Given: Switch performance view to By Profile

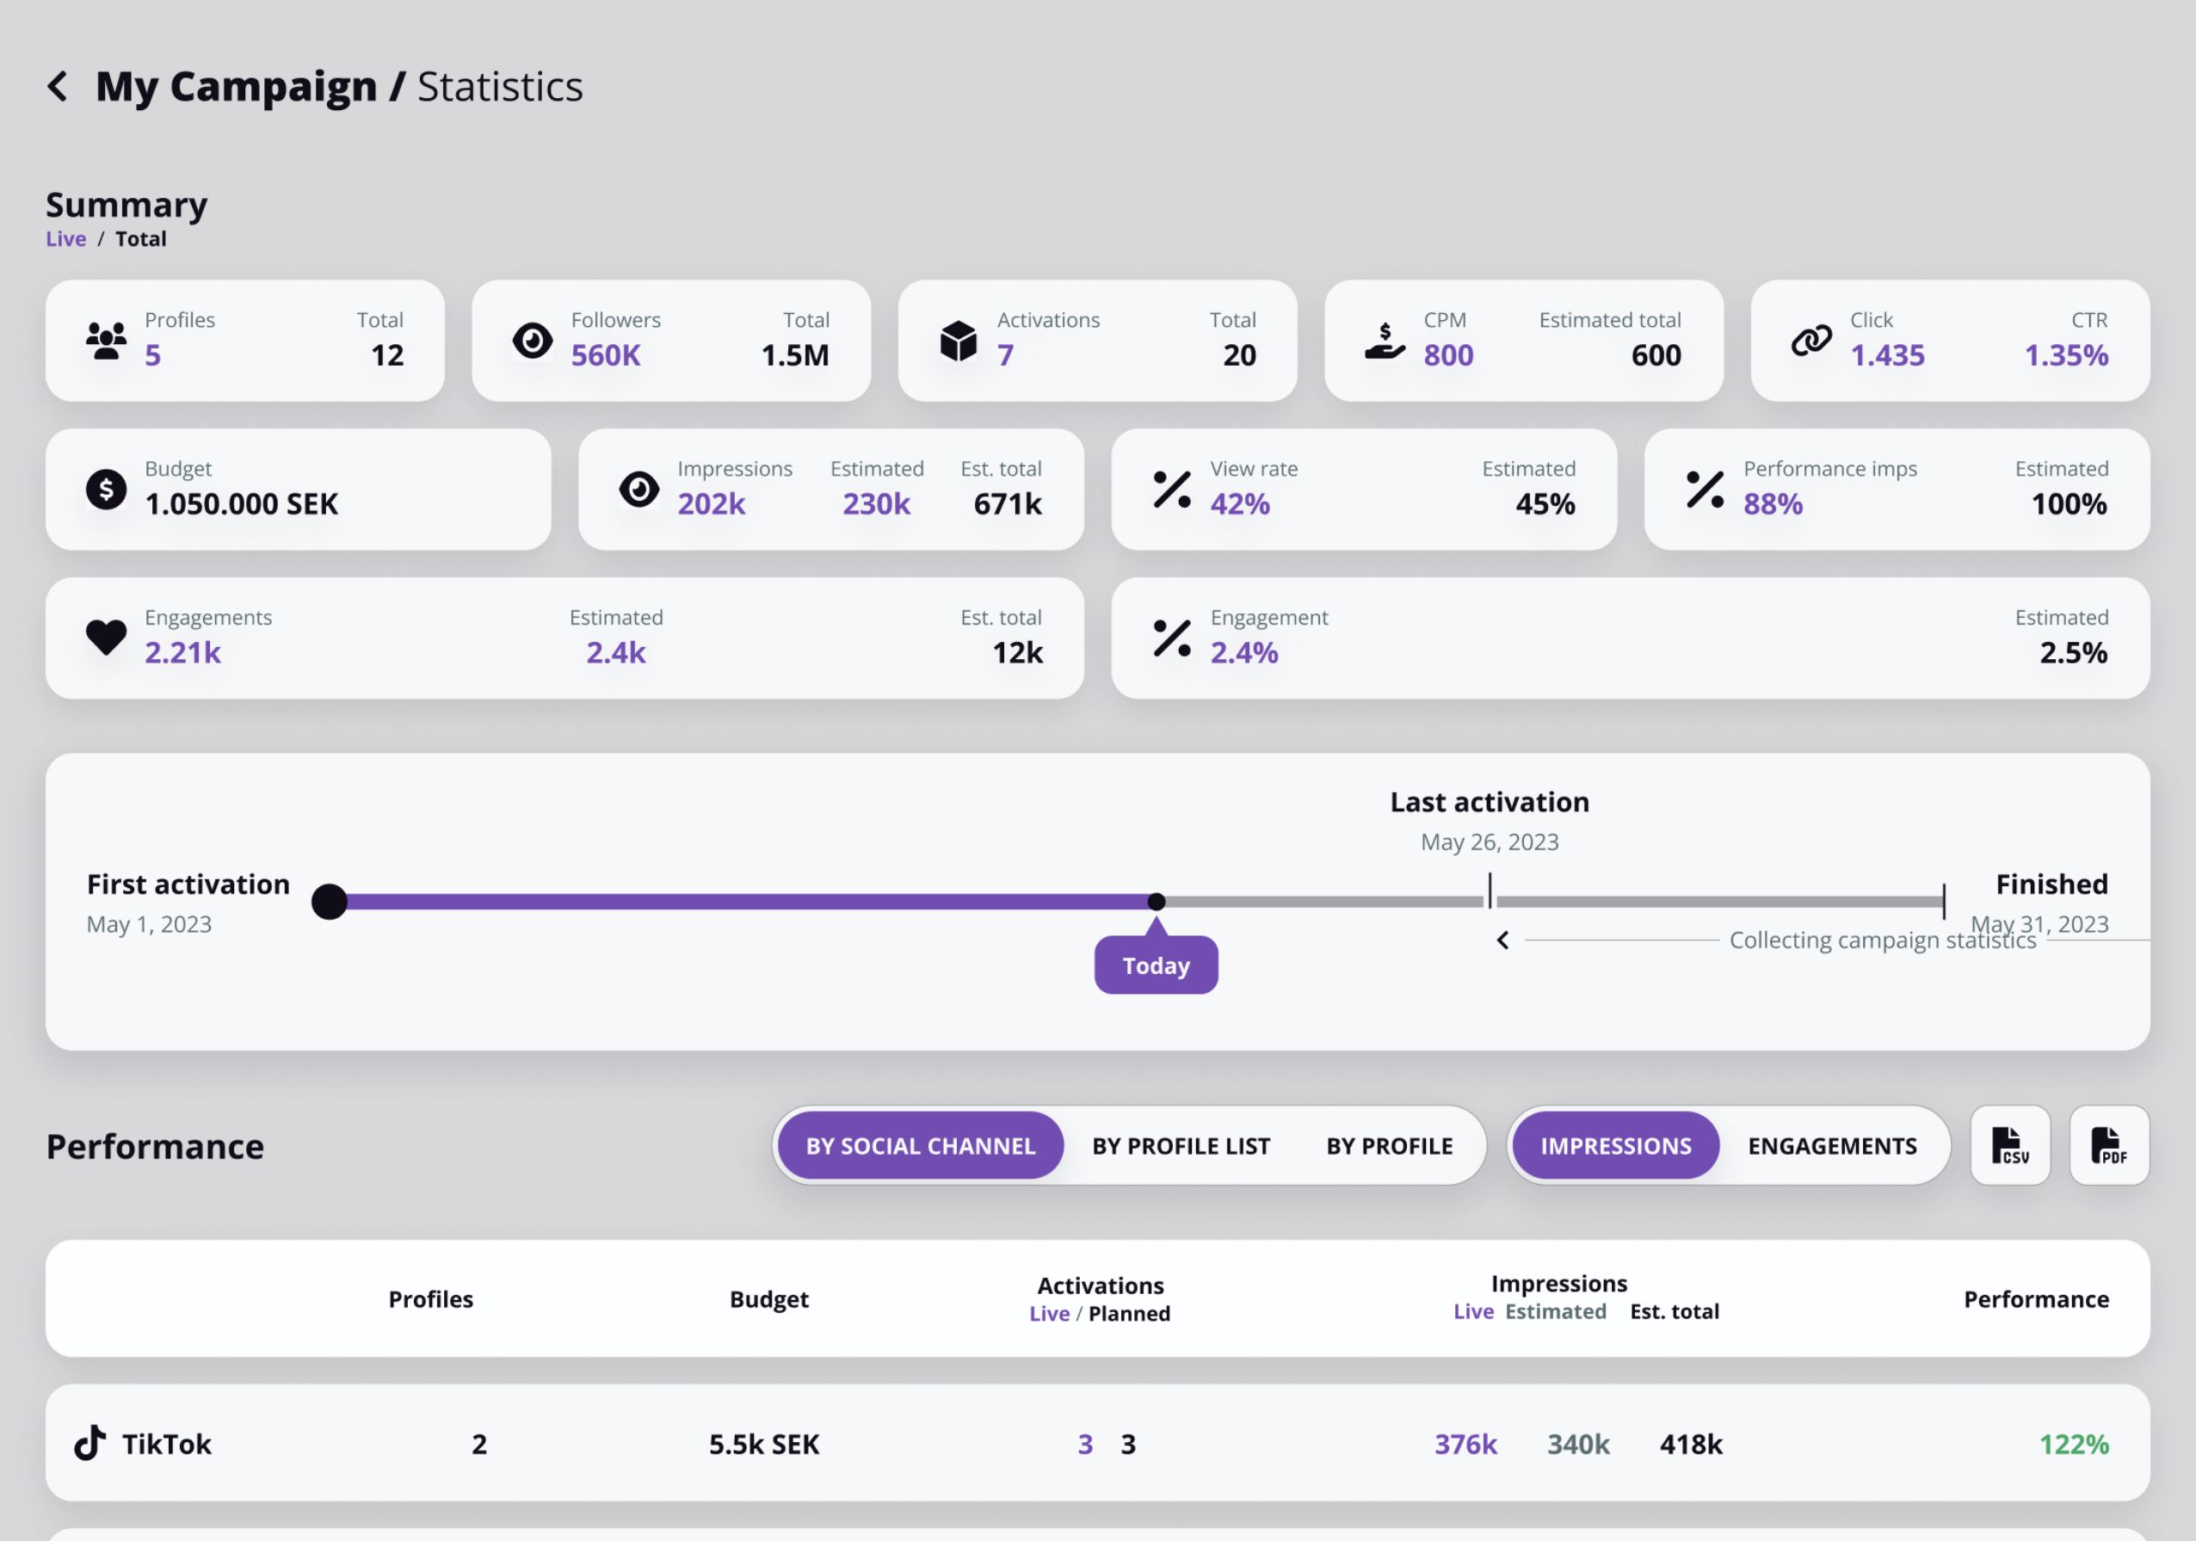Looking at the screenshot, I should click(1389, 1146).
